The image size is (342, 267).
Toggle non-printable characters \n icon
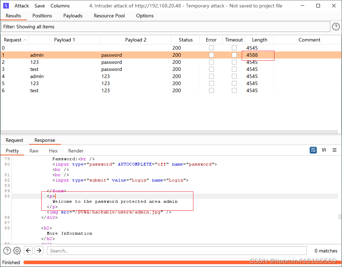click(324, 150)
